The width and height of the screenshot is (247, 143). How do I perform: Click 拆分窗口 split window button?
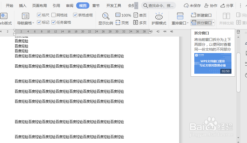(201, 23)
